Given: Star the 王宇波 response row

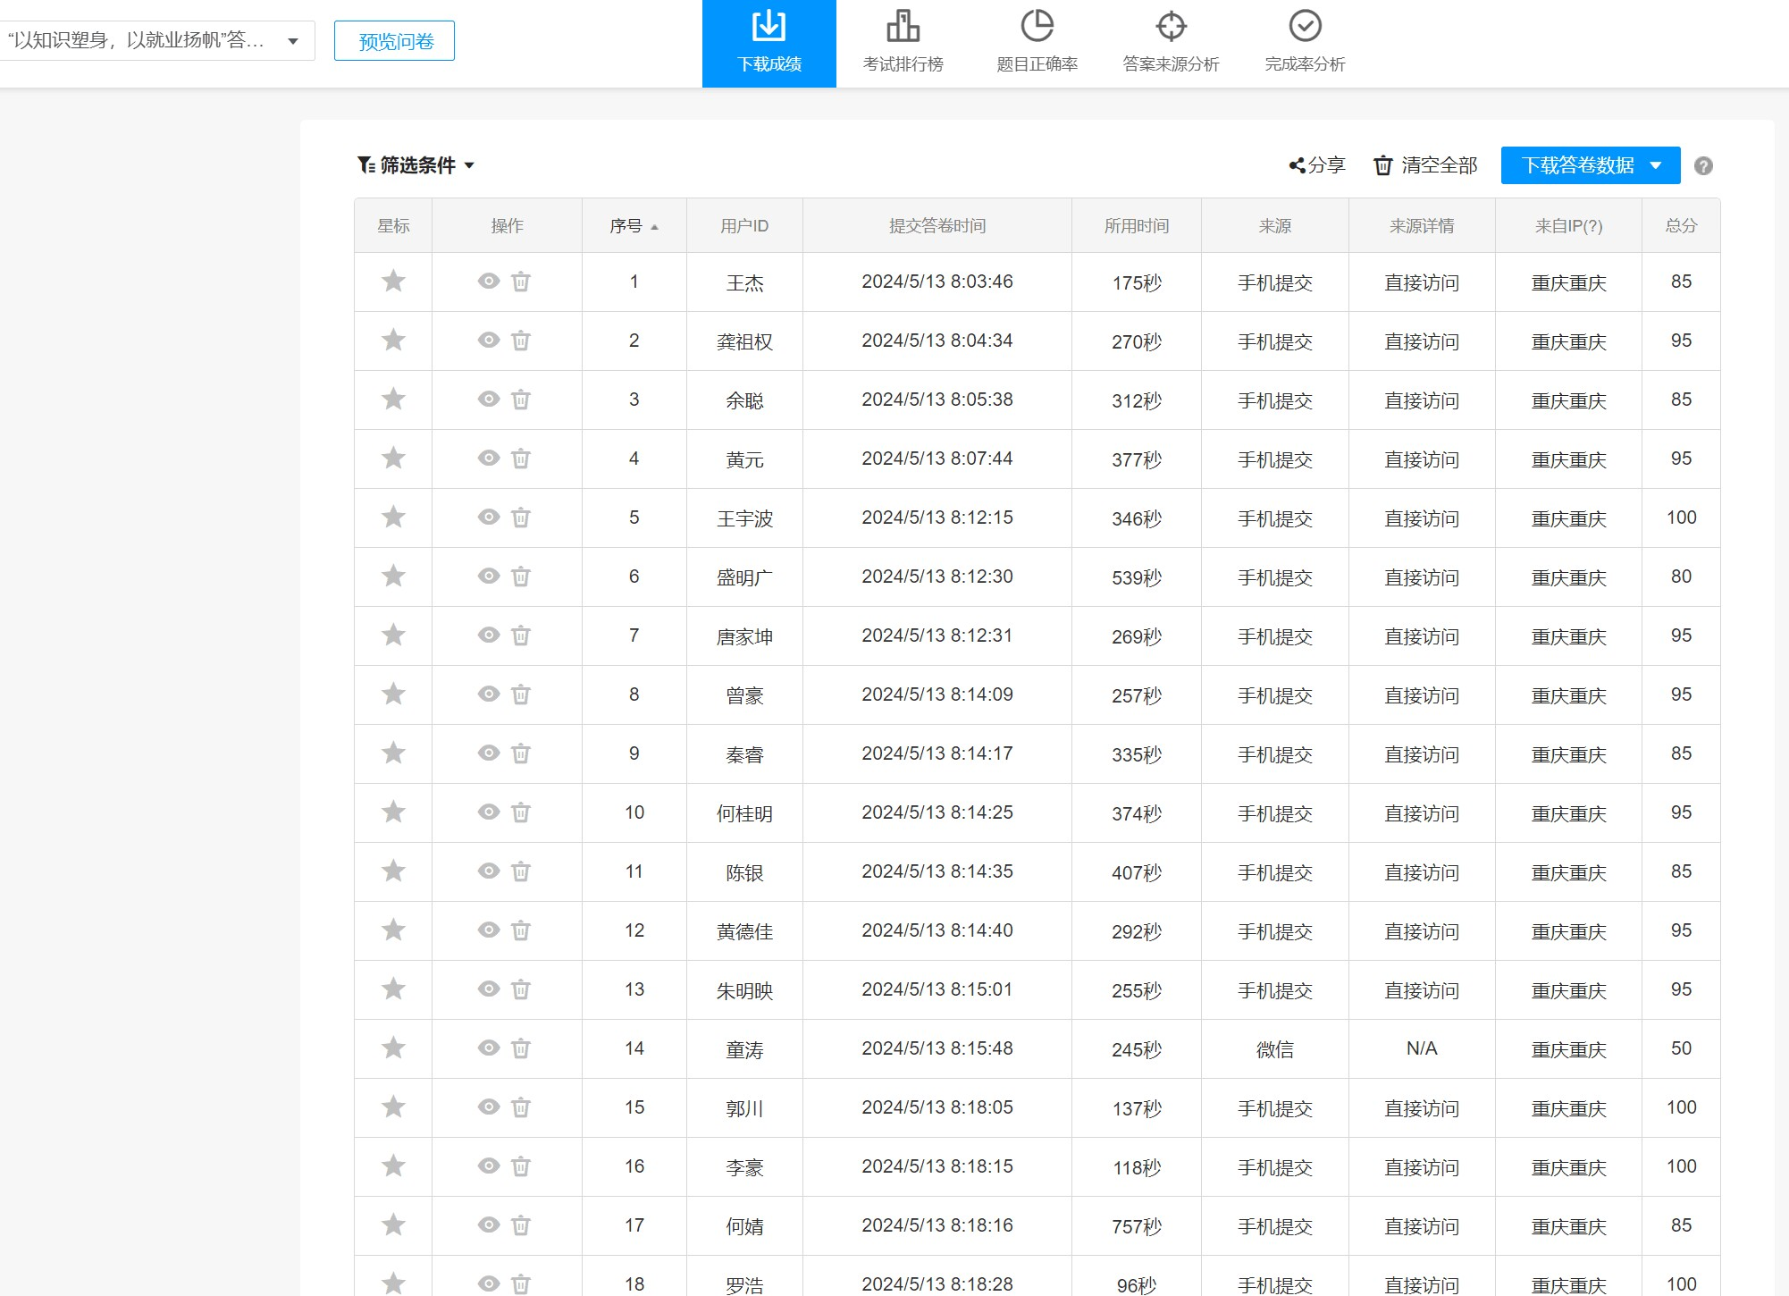Looking at the screenshot, I should (393, 518).
